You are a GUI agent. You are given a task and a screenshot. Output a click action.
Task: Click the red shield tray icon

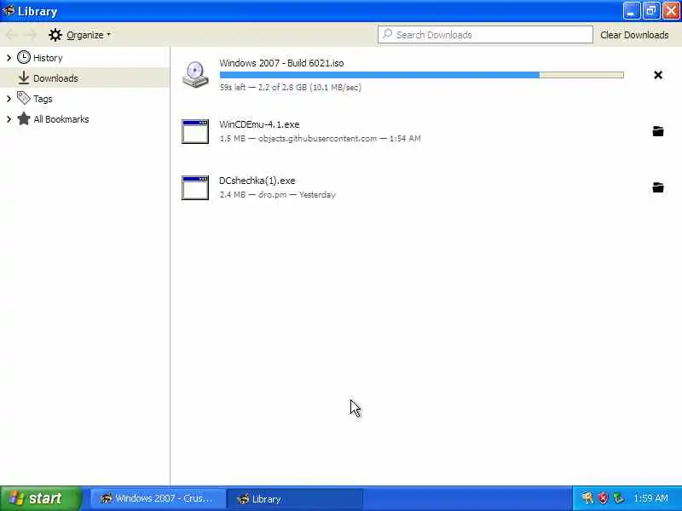point(603,498)
